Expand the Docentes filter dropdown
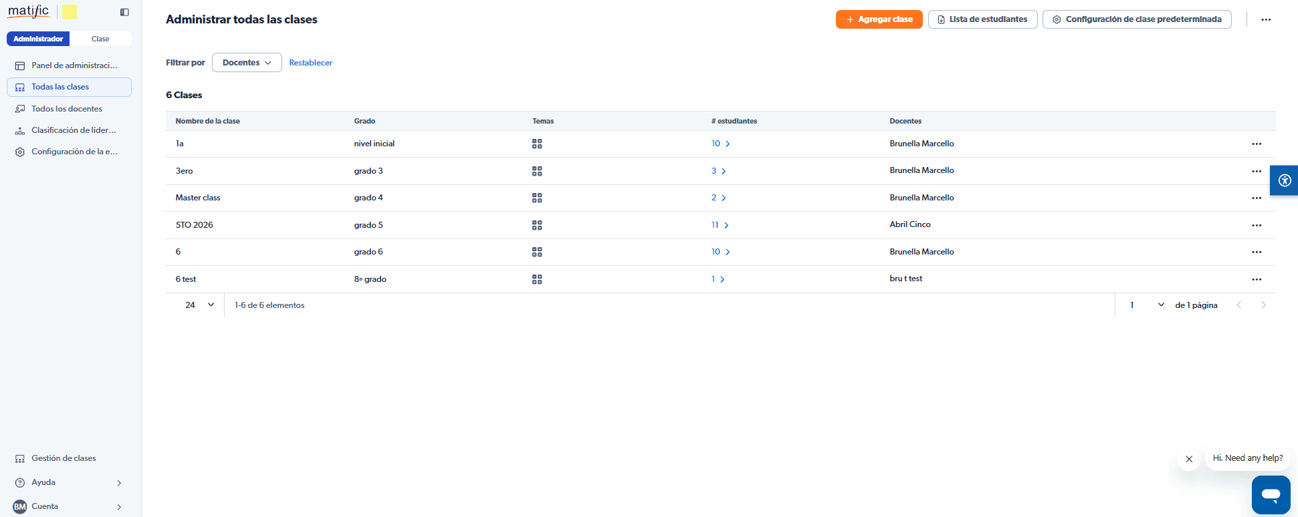The width and height of the screenshot is (1298, 517). (x=247, y=63)
